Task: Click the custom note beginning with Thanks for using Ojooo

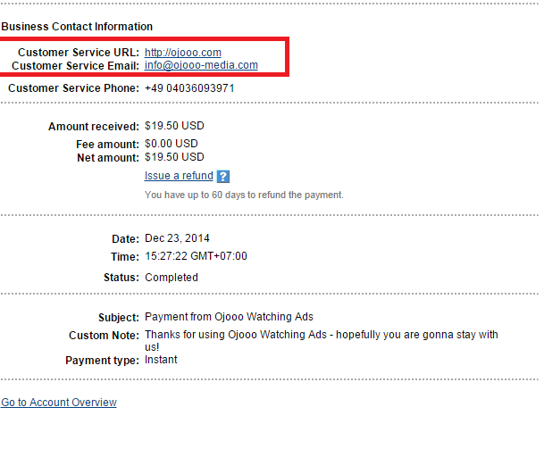Action: tap(322, 340)
